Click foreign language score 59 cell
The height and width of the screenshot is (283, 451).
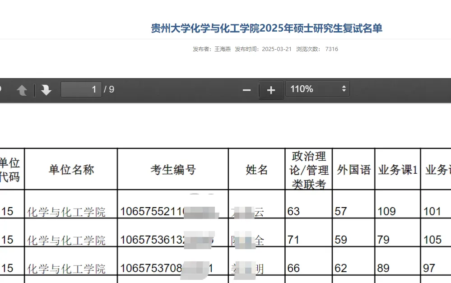click(353, 232)
